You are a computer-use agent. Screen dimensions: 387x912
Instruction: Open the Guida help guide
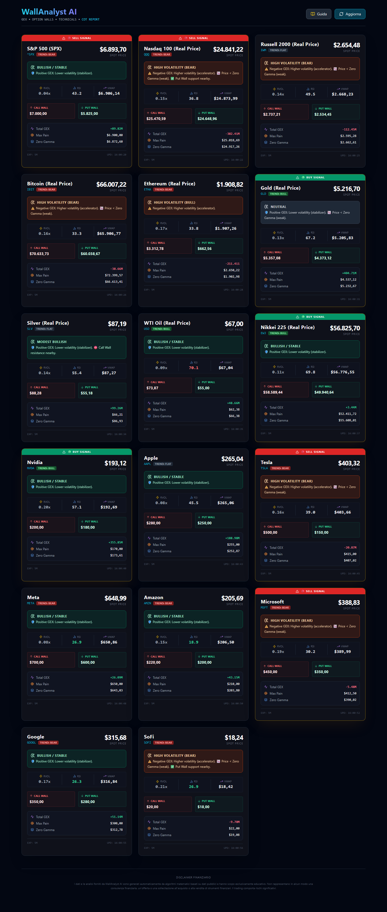pos(318,14)
